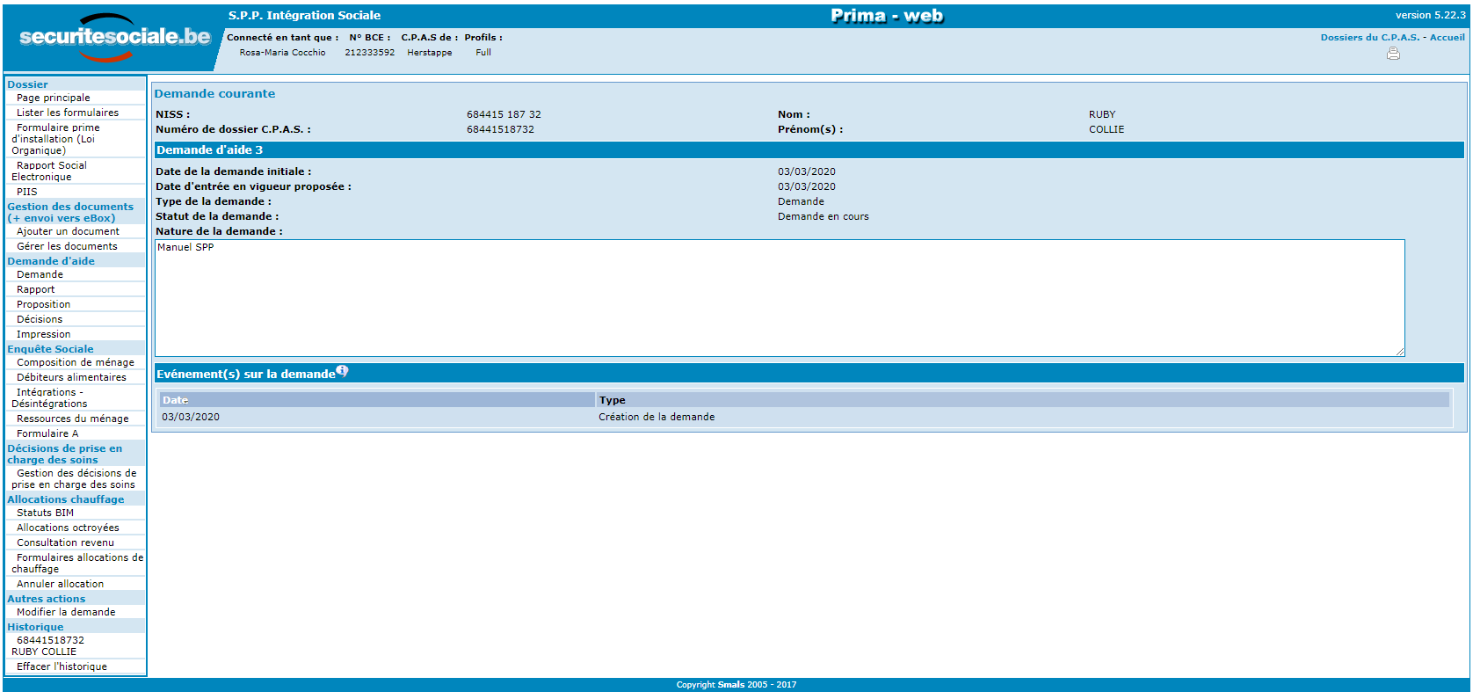
Task: Click the Demande courante heading
Action: pyautogui.click(x=214, y=93)
